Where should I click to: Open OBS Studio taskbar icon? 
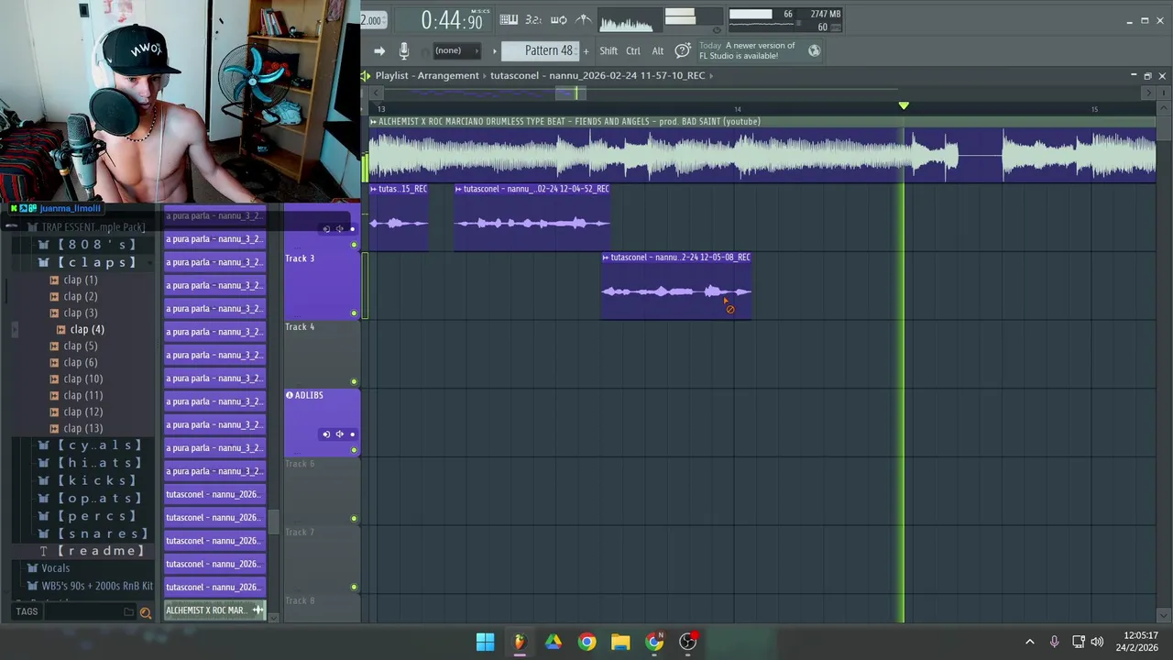click(687, 642)
